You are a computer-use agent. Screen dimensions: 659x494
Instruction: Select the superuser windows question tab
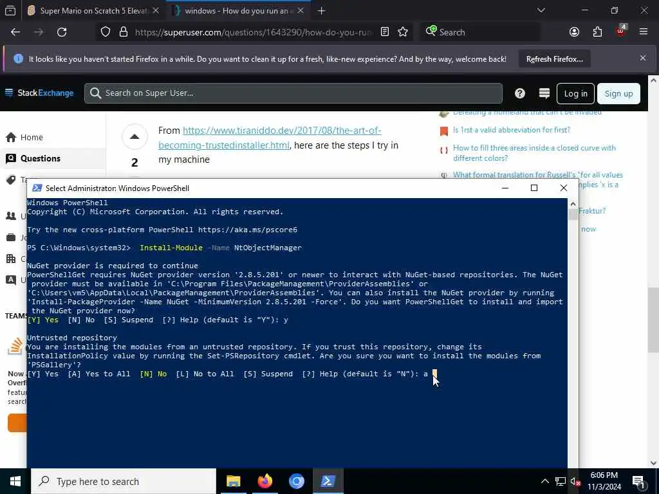(239, 10)
